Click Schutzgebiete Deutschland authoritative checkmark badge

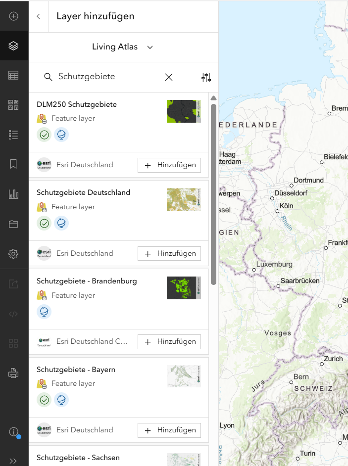[44, 223]
